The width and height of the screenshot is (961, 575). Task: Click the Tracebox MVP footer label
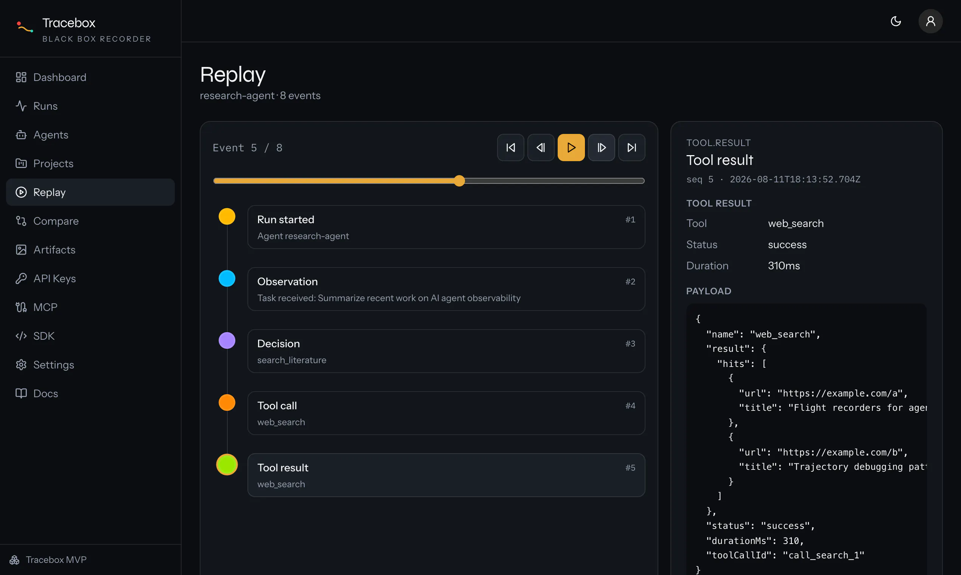[x=56, y=559]
